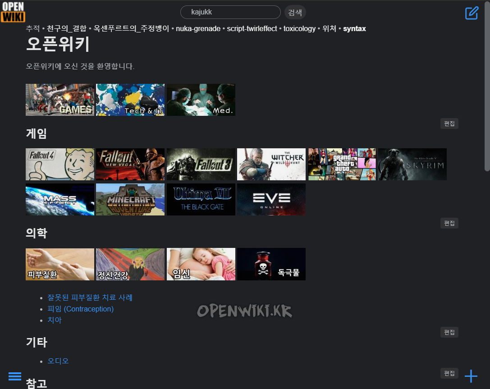Open the Mass Effect banner
490x389 pixels.
pos(60,199)
